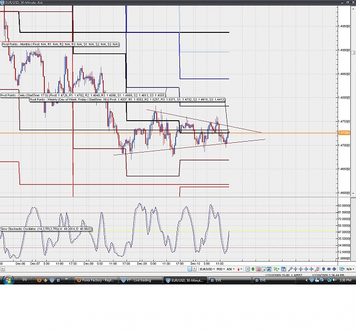
Task: Click the volume speaker tray icon
Action: tap(334, 280)
